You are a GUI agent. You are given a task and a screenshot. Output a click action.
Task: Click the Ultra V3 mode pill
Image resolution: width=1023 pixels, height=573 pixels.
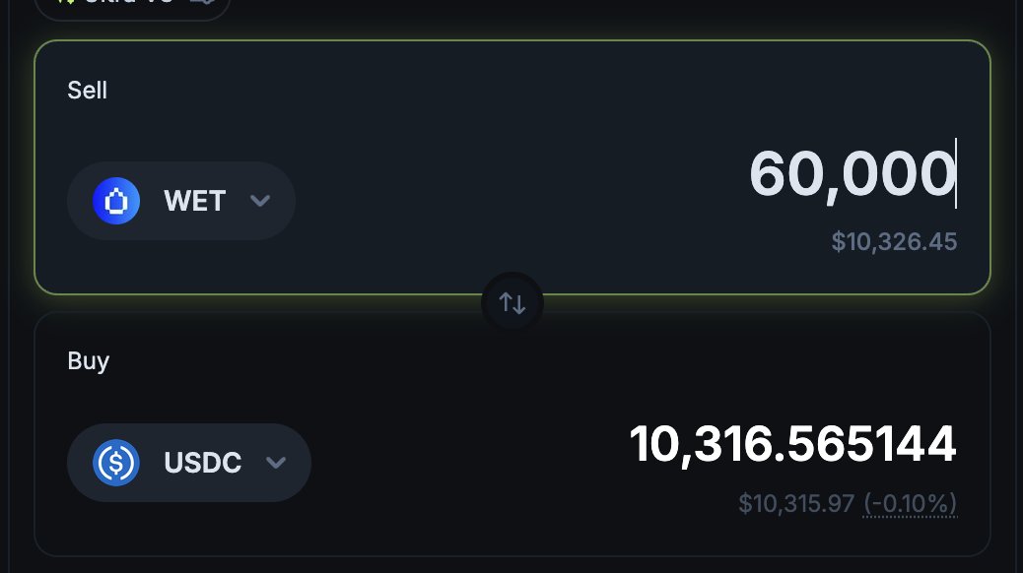pos(132,5)
